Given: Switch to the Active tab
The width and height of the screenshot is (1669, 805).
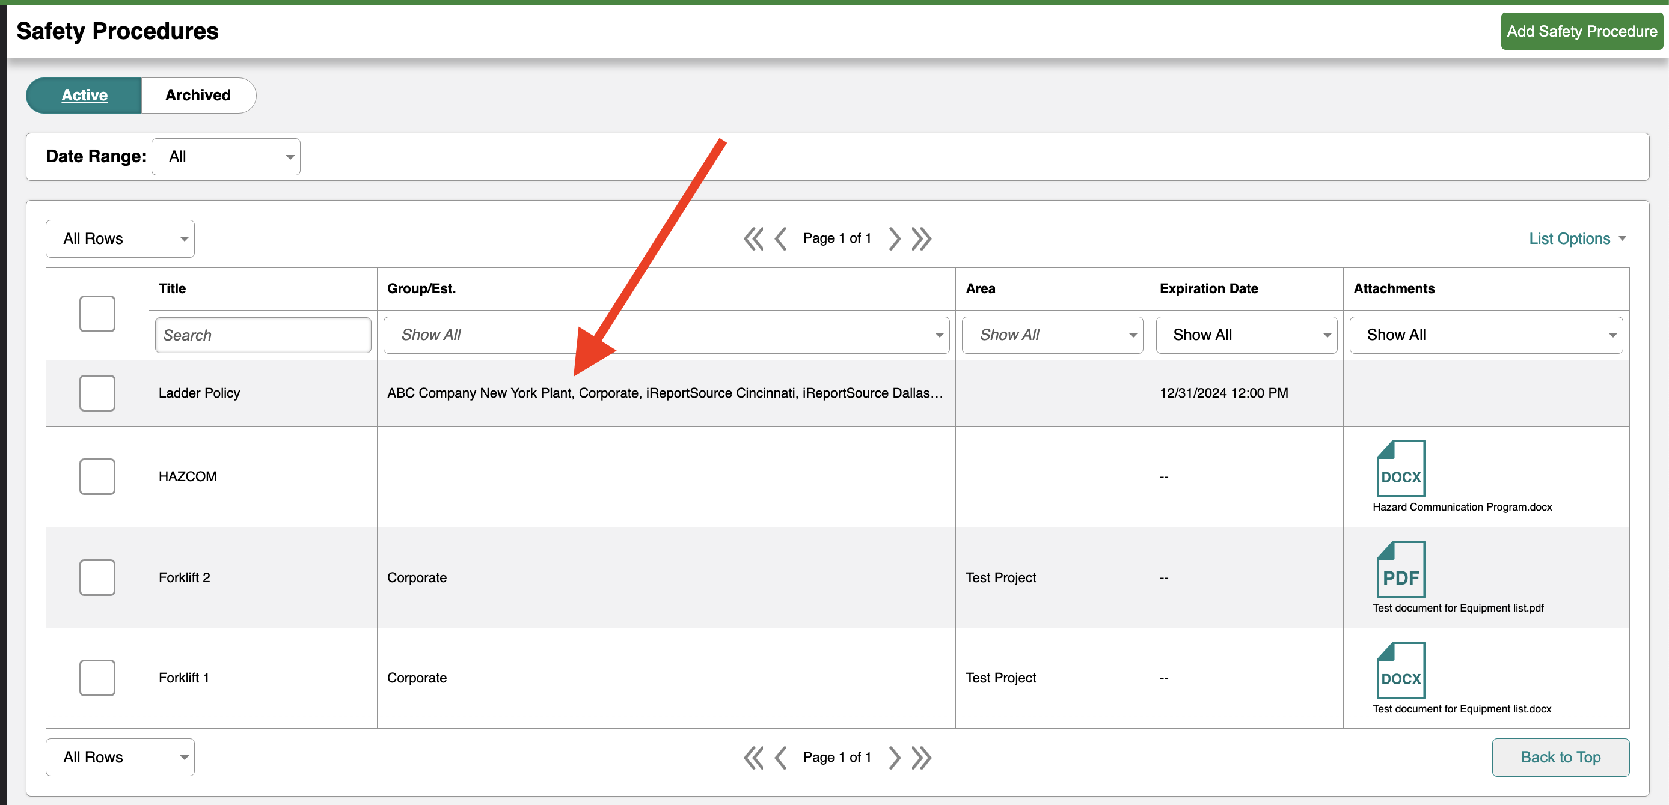Looking at the screenshot, I should click(x=84, y=95).
